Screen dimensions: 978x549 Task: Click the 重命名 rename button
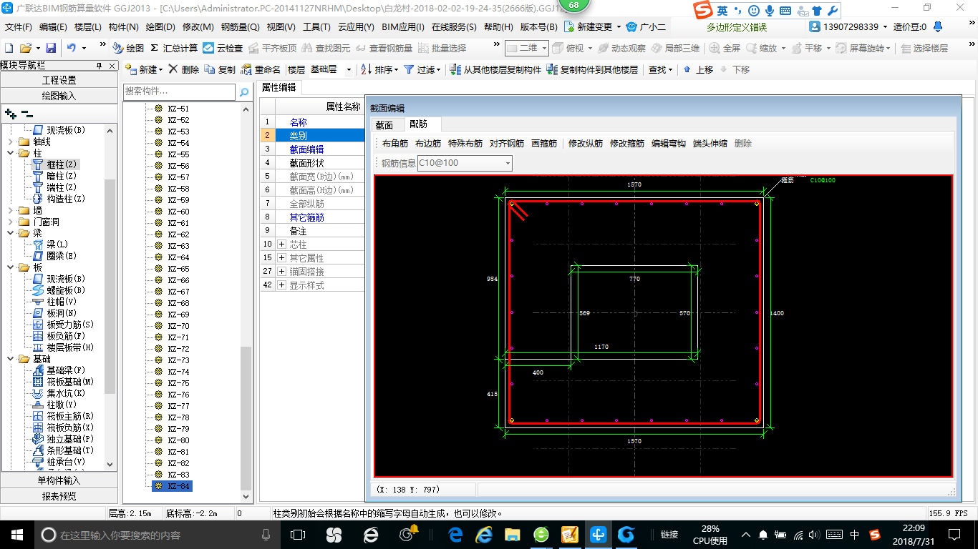[261, 69]
